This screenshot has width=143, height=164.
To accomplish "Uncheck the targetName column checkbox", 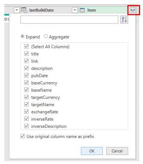I will [x=26, y=104].
